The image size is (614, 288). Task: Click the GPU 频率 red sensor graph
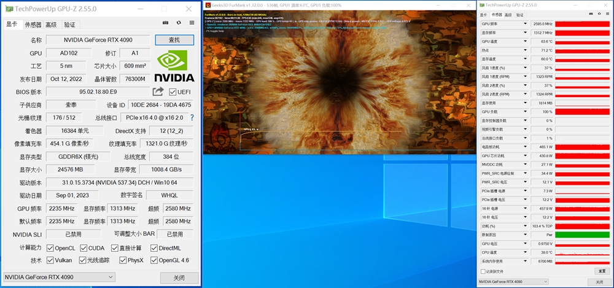582,23
